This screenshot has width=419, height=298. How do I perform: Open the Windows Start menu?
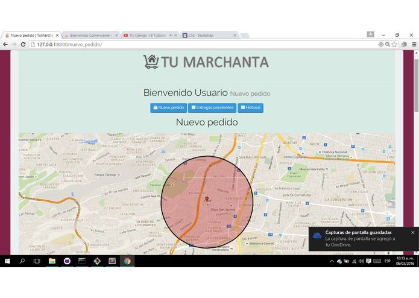tap(7, 261)
